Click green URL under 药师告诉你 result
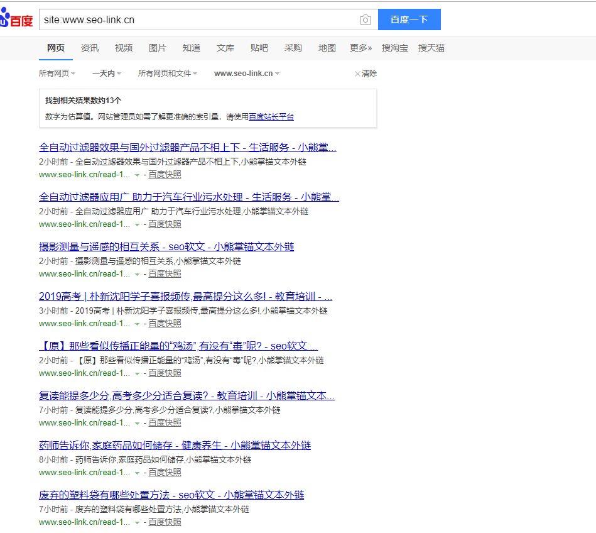 click(x=84, y=473)
